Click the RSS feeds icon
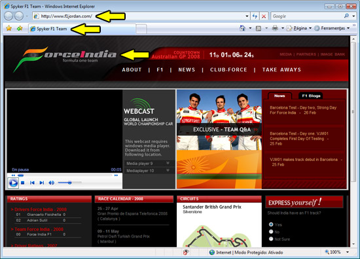The image size is (360, 259). tap(259, 28)
